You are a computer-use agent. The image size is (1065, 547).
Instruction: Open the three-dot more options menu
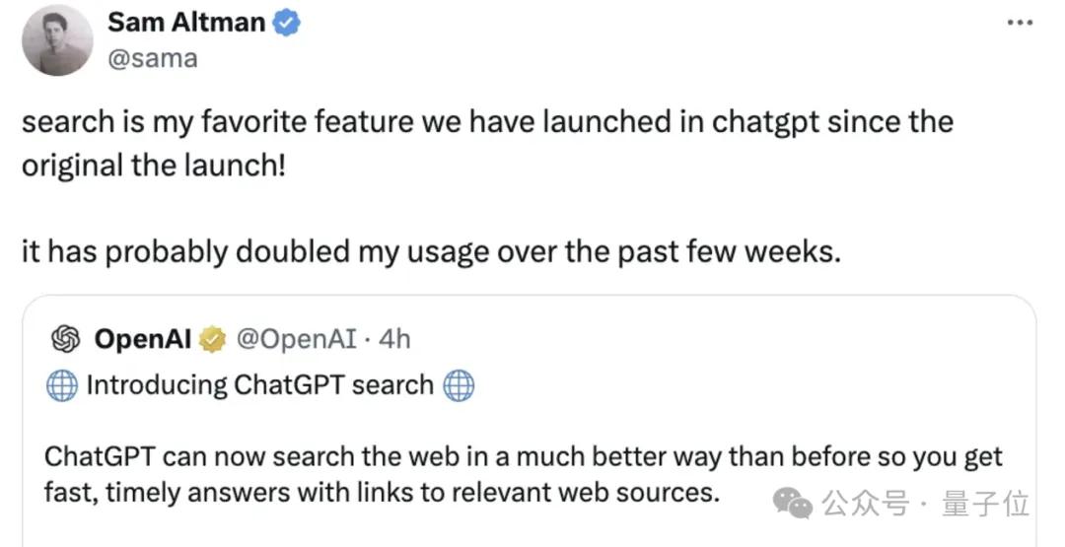tap(1019, 23)
